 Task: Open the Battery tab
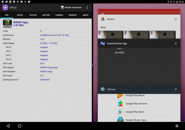pyautogui.click(x=46, y=15)
